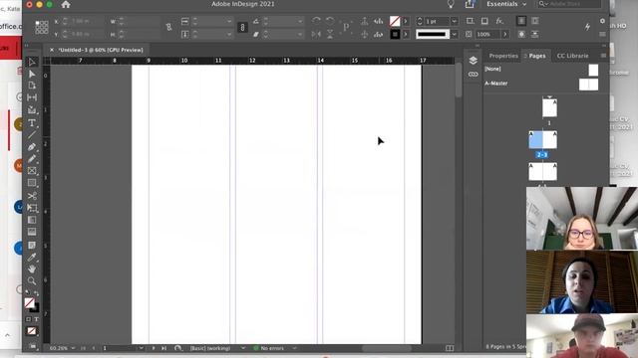638x358 pixels.
Task: Click the fill None swatch in Control panel
Action: pos(395,21)
